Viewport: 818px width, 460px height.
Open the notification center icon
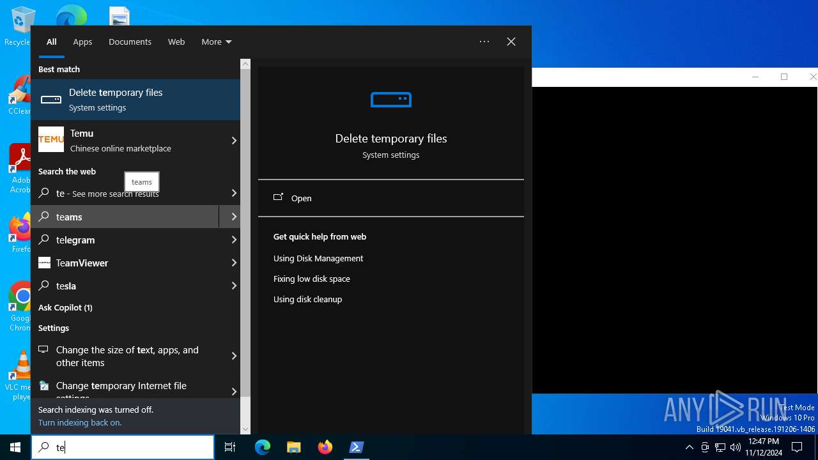[x=797, y=447]
